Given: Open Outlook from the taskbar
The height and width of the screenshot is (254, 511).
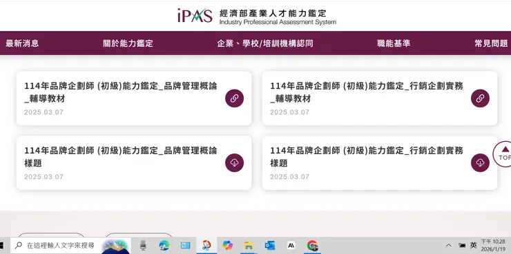Looking at the screenshot, I should point(270,246).
